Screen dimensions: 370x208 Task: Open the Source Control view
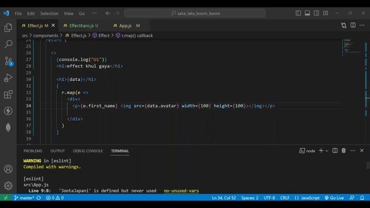(x=9, y=61)
